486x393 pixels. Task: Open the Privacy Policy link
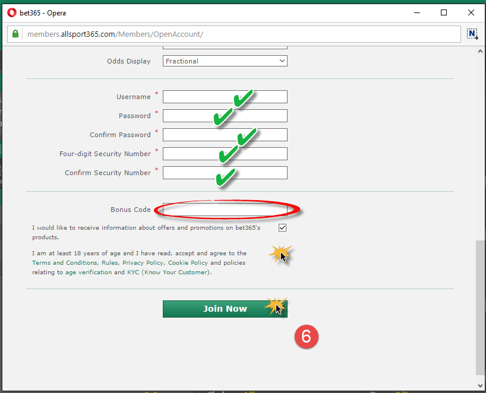tap(143, 262)
